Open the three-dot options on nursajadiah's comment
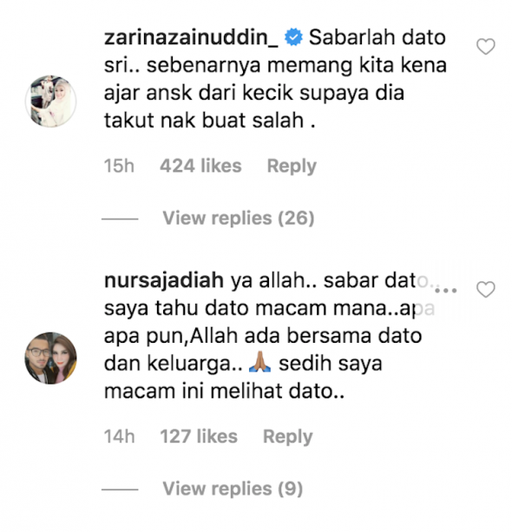512x532 pixels. point(446,291)
